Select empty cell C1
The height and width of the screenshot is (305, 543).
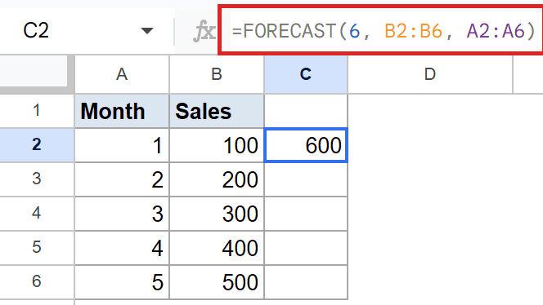click(x=306, y=111)
